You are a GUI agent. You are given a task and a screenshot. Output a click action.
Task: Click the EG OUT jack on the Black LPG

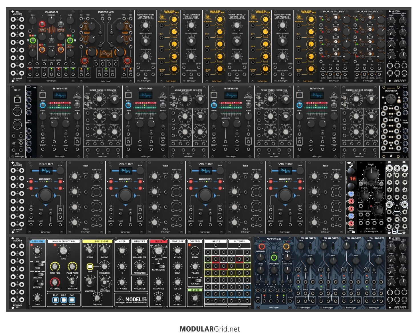click(361, 207)
